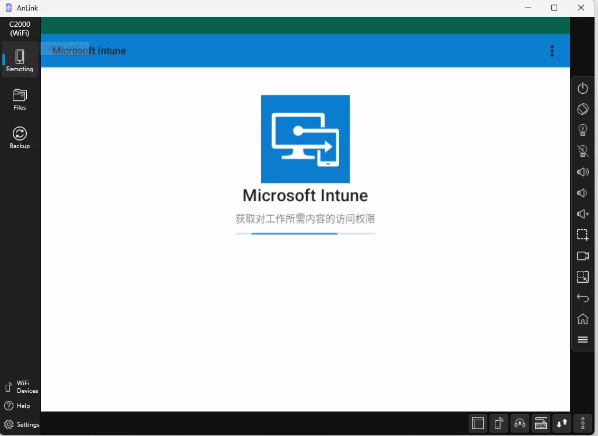
Task: Mute the phone volume
Action: pyautogui.click(x=582, y=214)
